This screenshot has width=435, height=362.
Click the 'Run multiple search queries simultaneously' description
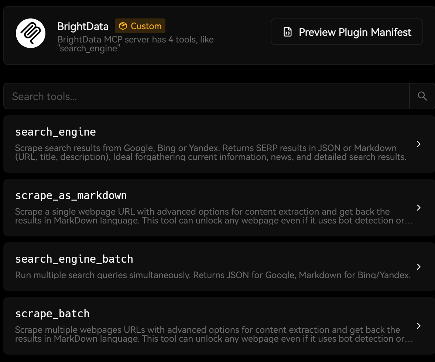[x=213, y=275]
